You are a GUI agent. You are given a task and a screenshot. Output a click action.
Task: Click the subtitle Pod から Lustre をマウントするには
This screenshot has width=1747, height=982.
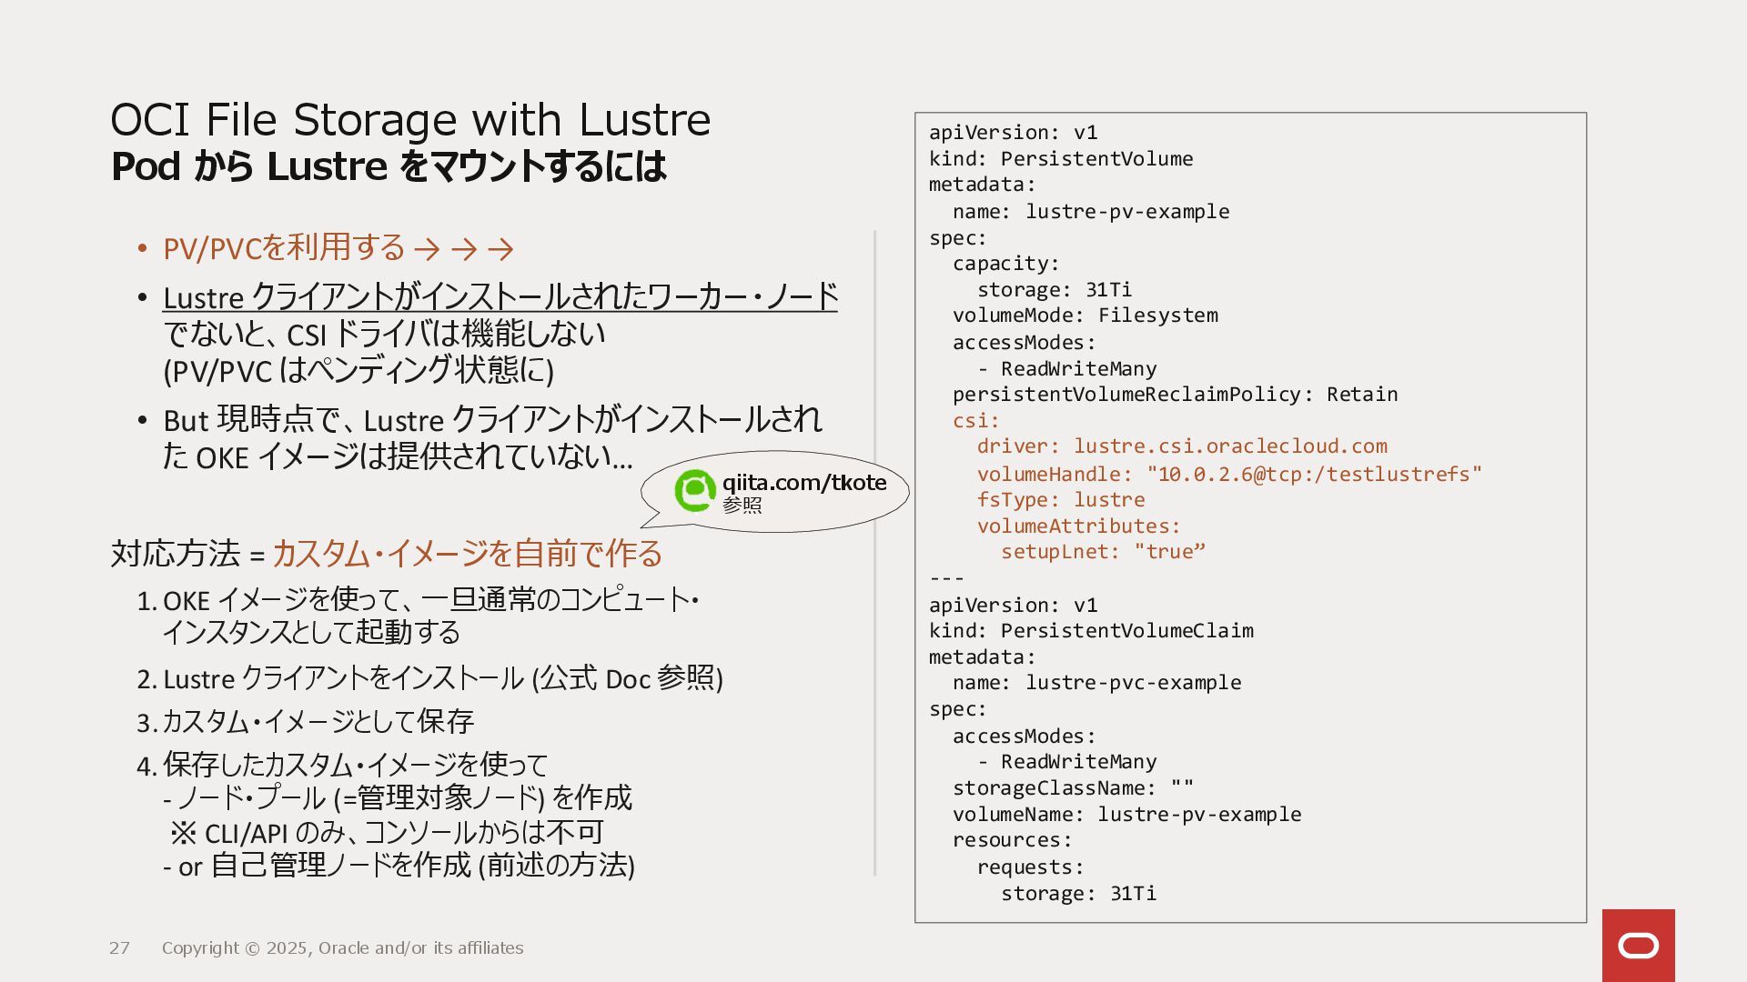tap(389, 167)
